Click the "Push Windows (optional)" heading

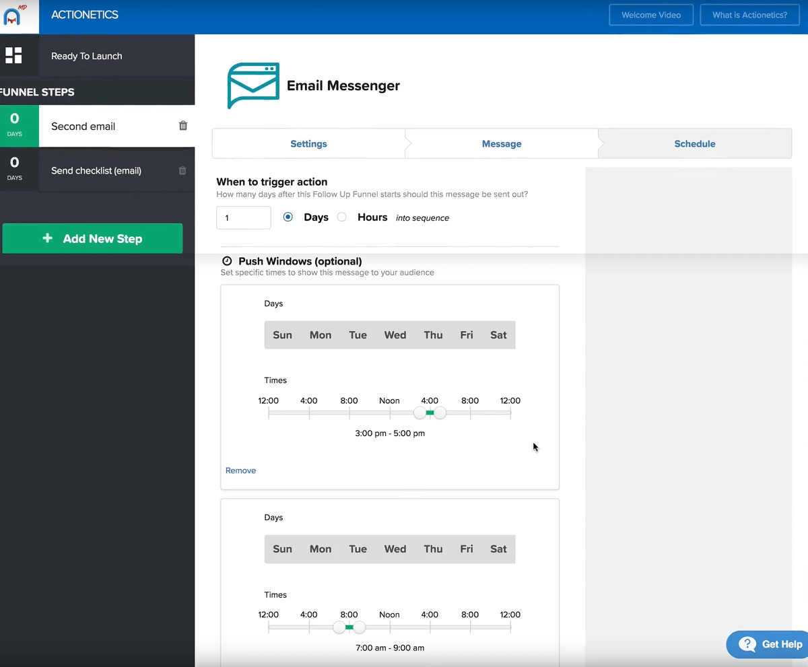(x=300, y=261)
